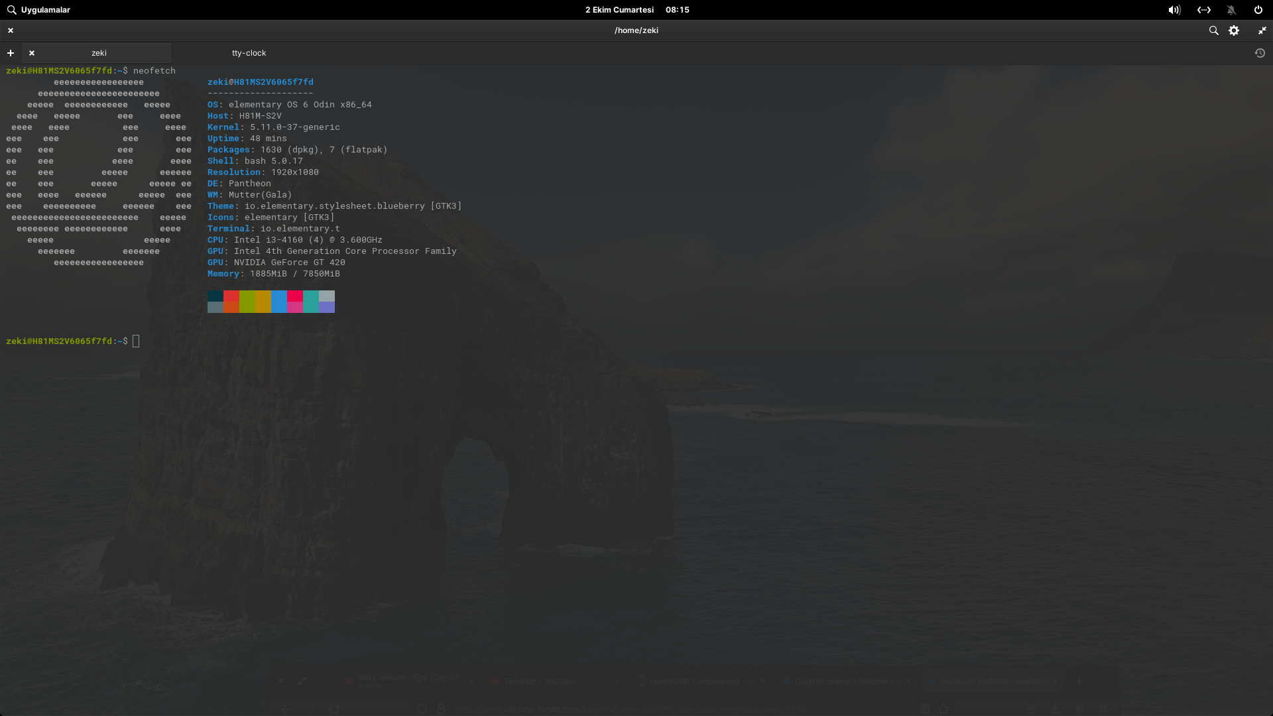Click the GPU: Intel 4th Generation line

pos(332,251)
